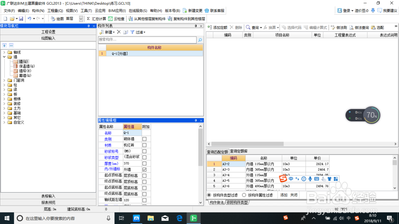
Task: Click the 工程设置 navigation button
Action: (48, 32)
